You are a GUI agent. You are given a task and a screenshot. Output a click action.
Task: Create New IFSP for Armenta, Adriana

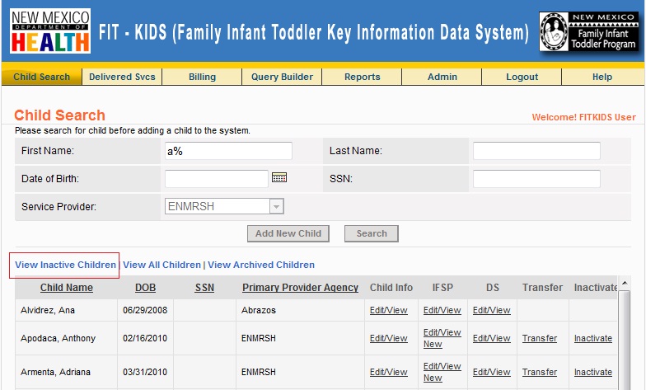(433, 378)
